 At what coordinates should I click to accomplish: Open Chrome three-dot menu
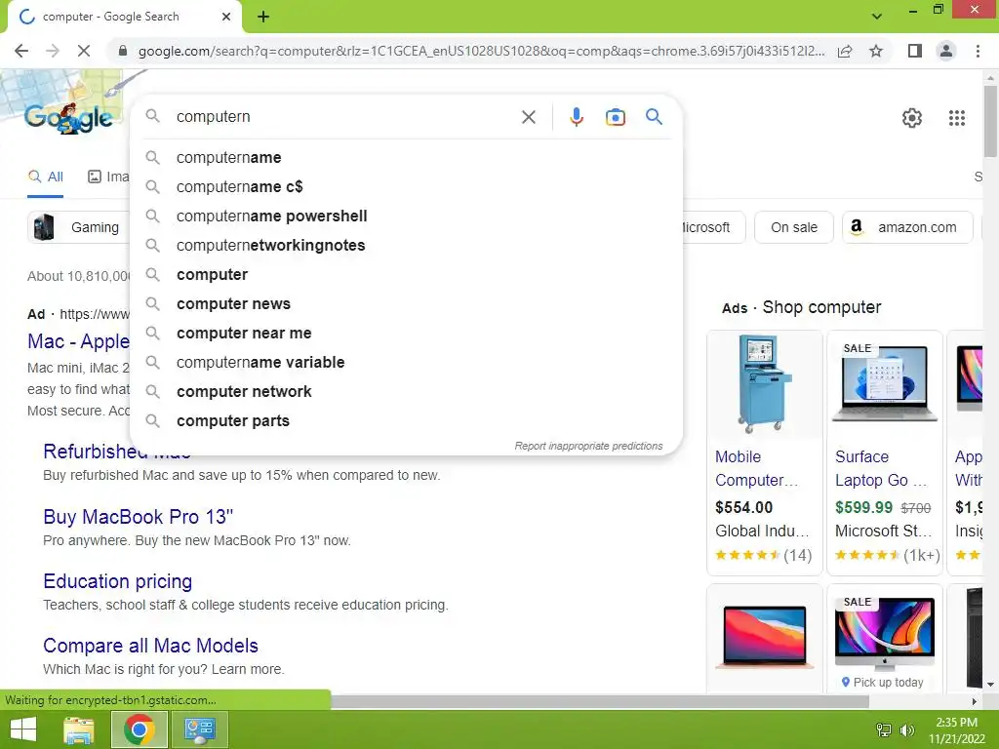(x=978, y=51)
